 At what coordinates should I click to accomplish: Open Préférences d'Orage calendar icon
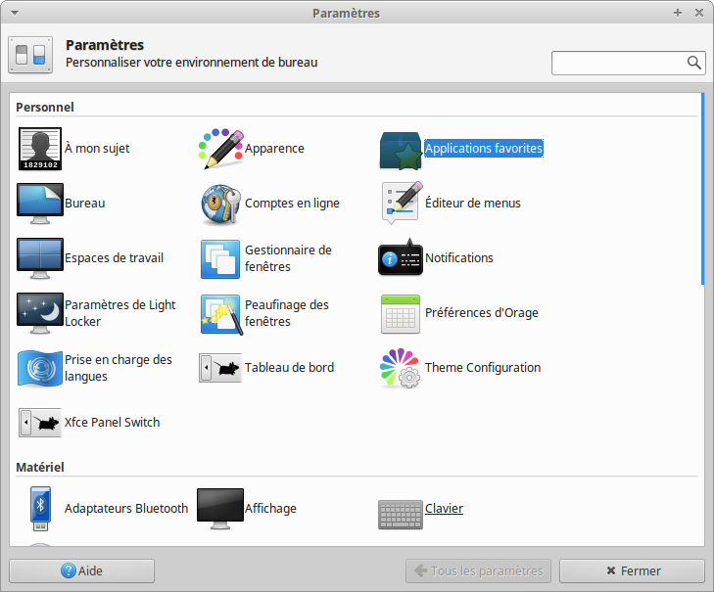pyautogui.click(x=401, y=313)
